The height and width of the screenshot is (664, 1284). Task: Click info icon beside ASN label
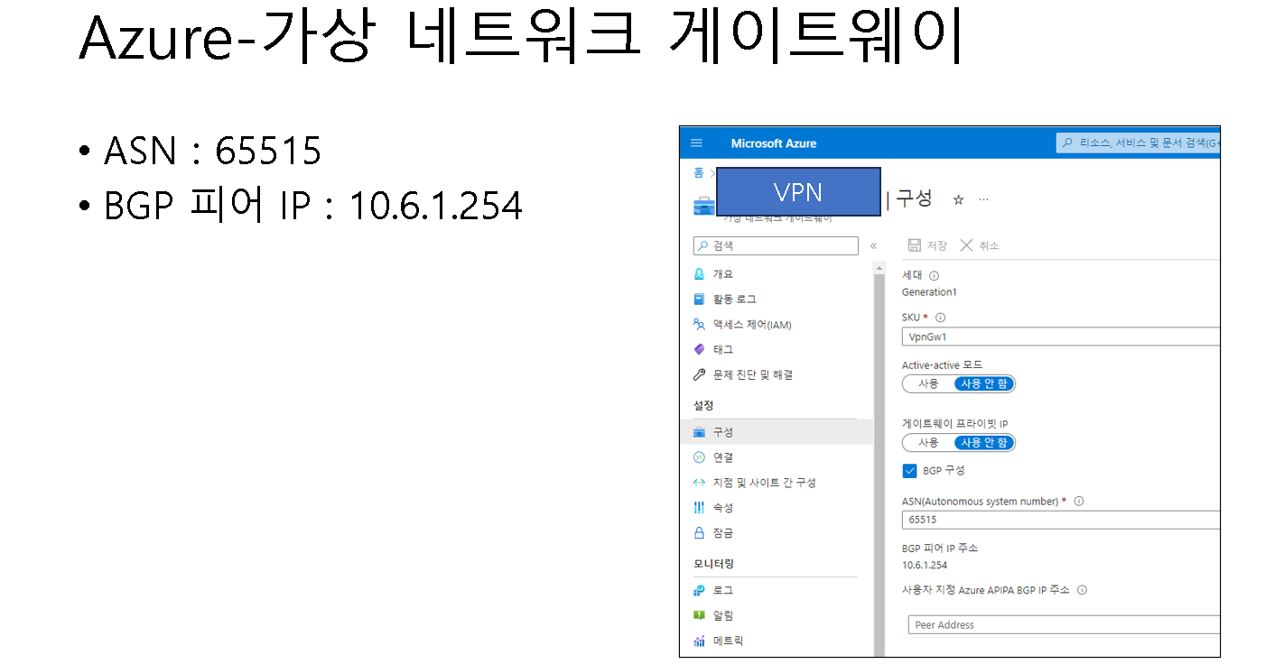[x=1079, y=502]
